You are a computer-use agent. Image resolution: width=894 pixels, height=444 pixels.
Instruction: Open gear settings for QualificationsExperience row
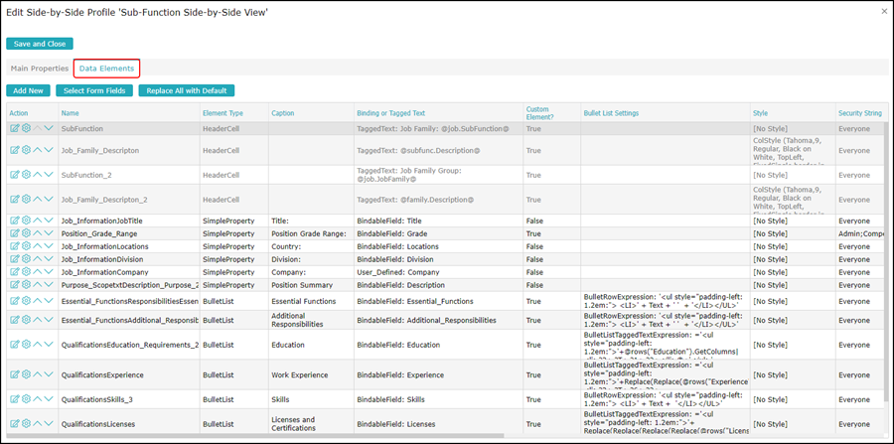[26, 374]
